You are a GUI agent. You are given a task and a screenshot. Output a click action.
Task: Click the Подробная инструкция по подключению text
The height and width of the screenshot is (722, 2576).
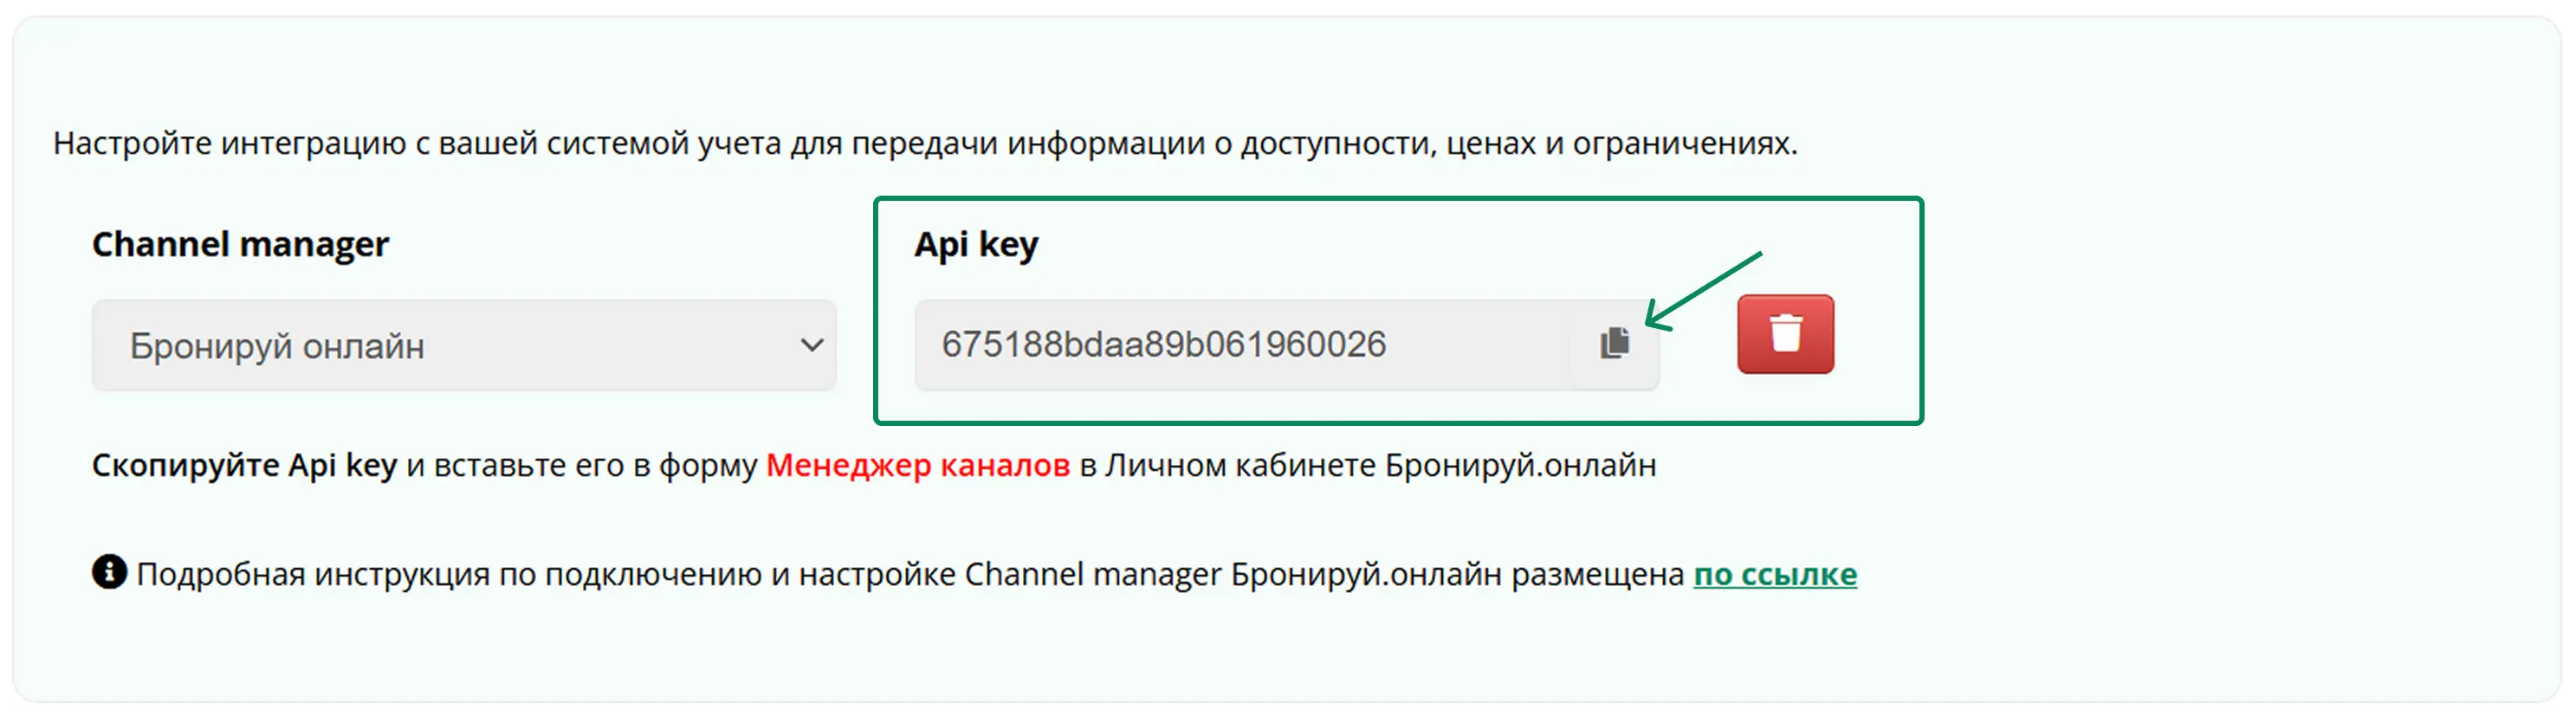(x=449, y=574)
